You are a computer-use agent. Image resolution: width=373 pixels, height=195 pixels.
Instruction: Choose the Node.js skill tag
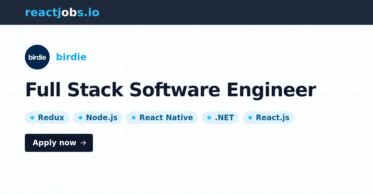click(98, 118)
